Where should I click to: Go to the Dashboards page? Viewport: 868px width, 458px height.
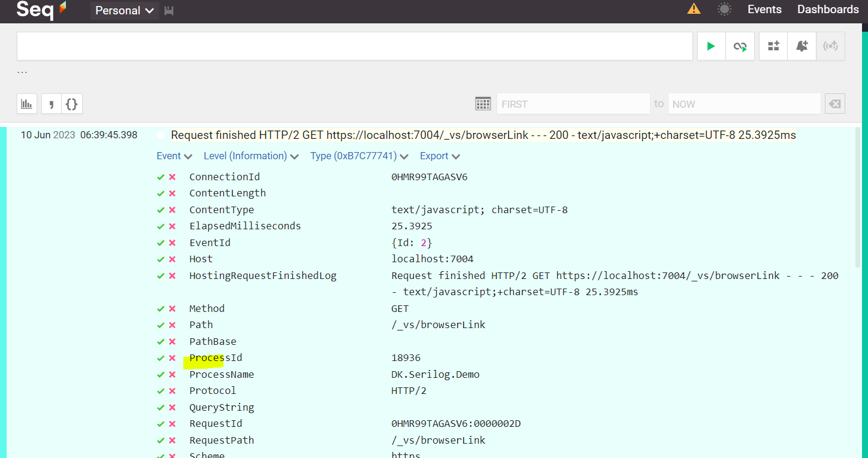point(828,10)
